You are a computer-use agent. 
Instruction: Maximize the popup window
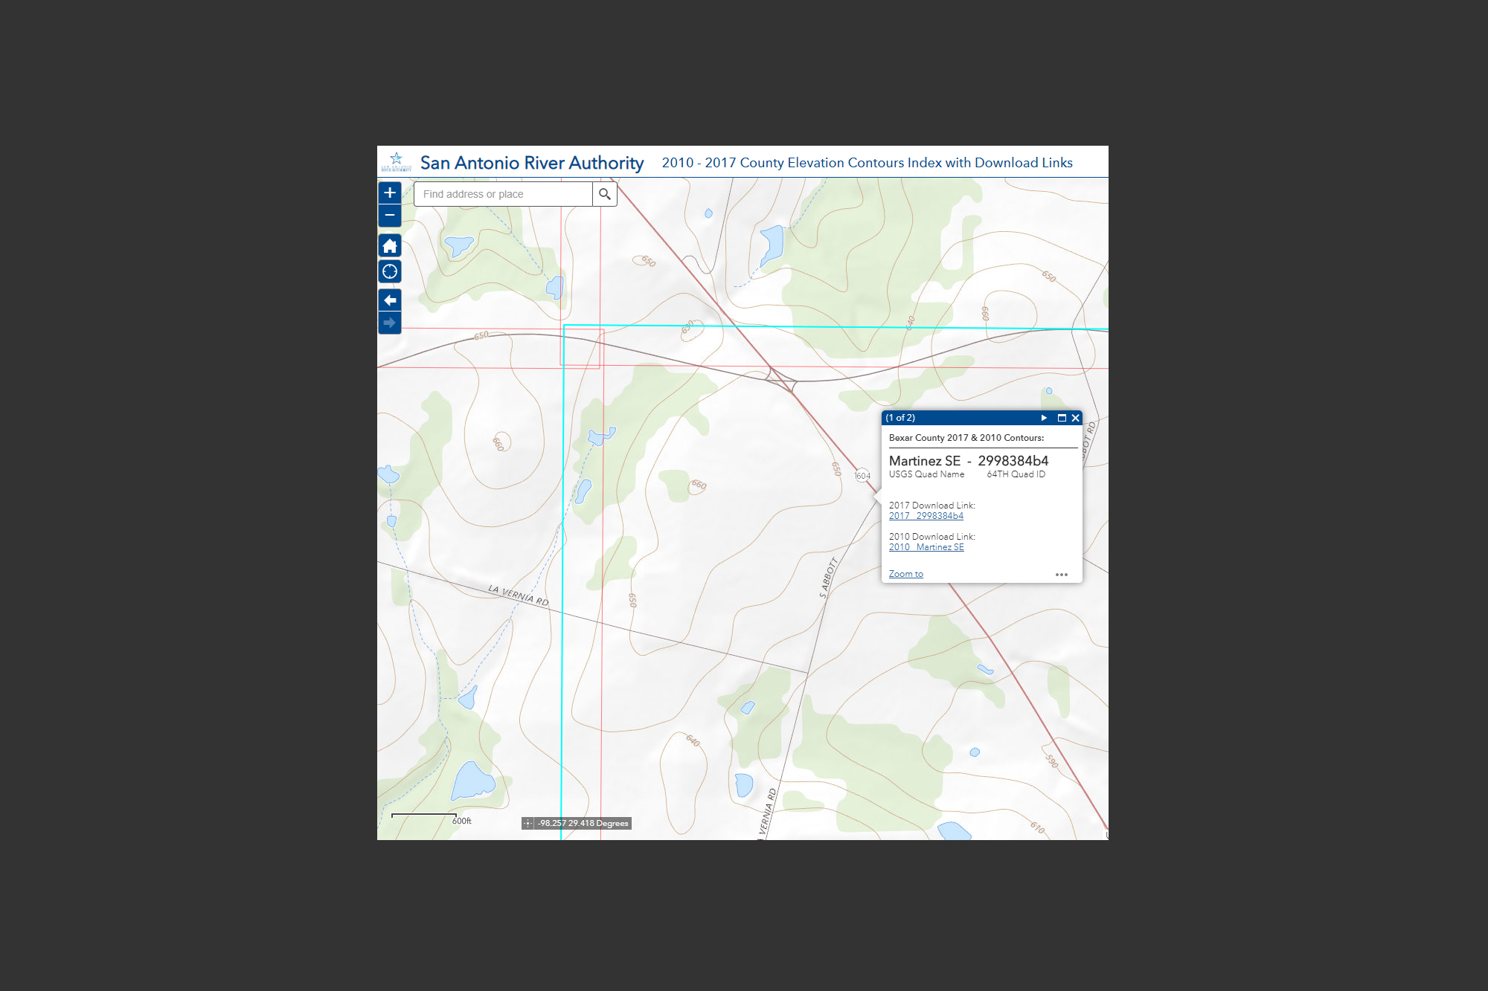click(1062, 418)
